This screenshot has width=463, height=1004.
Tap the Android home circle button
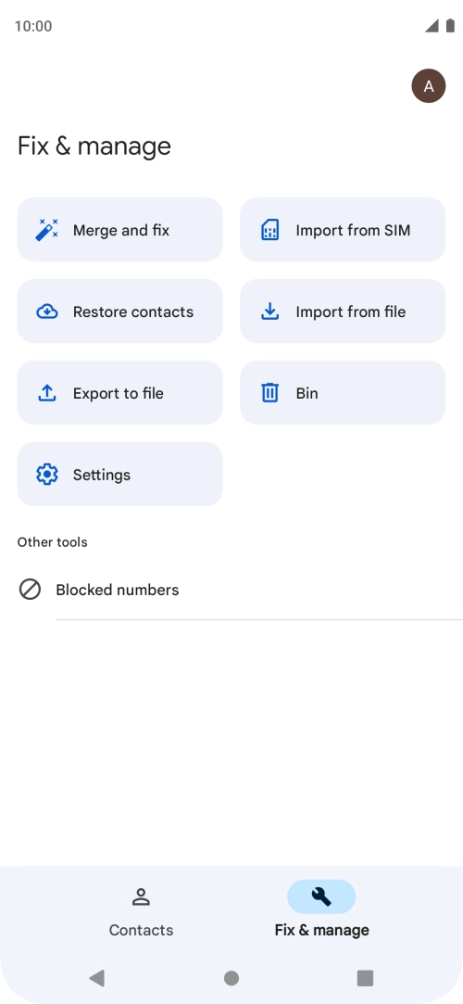pos(231,978)
